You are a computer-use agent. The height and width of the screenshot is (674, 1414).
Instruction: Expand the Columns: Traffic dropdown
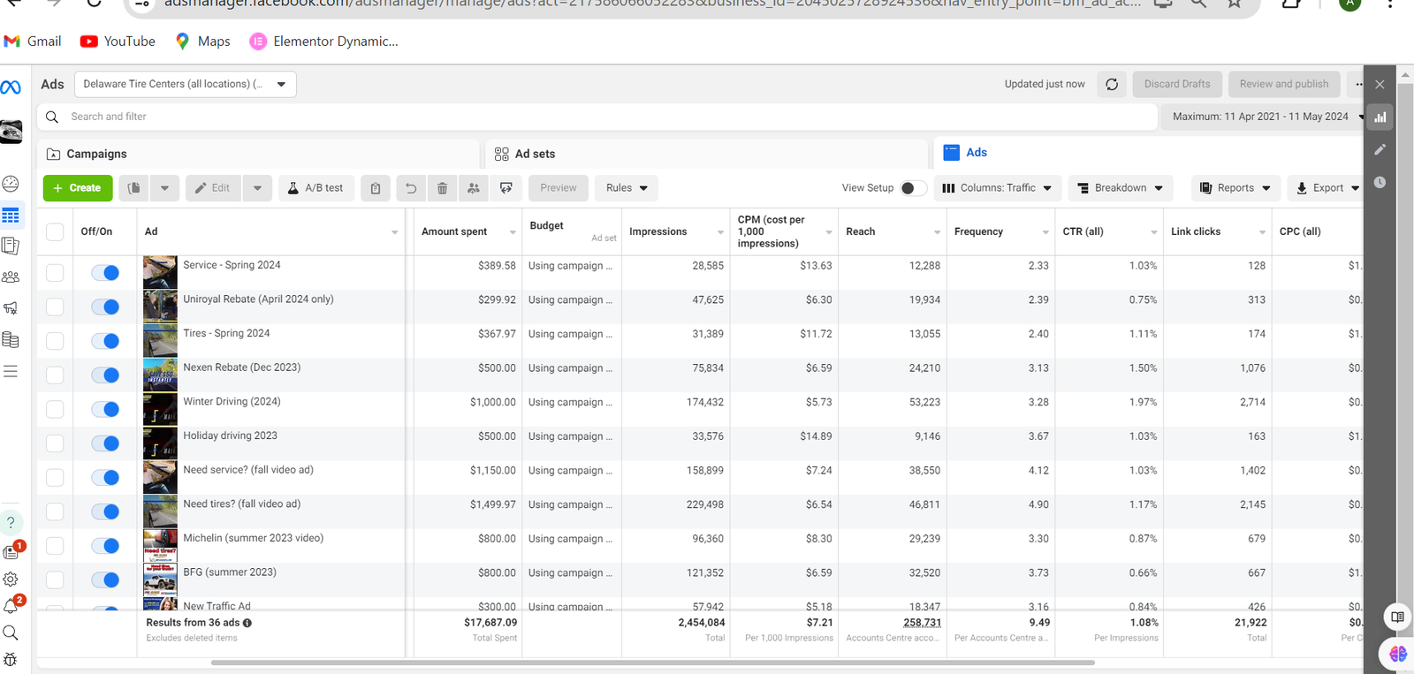coord(997,188)
